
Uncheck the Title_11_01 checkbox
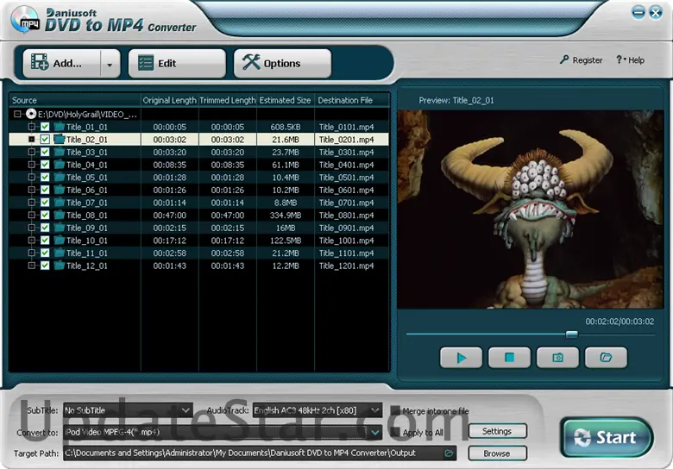tap(45, 253)
